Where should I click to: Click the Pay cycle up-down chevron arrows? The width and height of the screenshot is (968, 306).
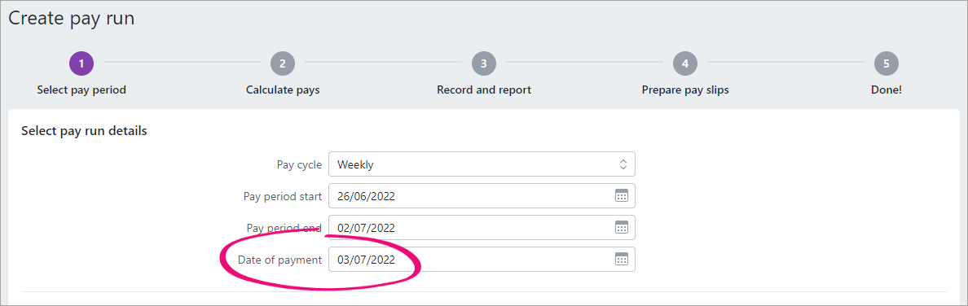point(623,164)
